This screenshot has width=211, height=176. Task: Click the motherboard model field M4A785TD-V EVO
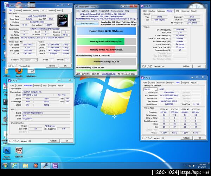(37, 95)
